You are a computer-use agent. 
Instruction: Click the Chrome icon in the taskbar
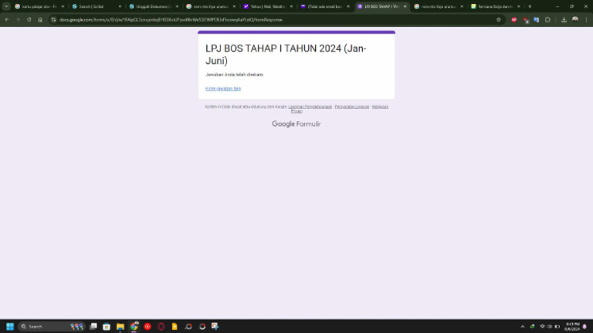coord(134,326)
